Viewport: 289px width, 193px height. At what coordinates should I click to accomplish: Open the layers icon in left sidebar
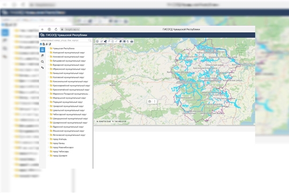click(42, 56)
